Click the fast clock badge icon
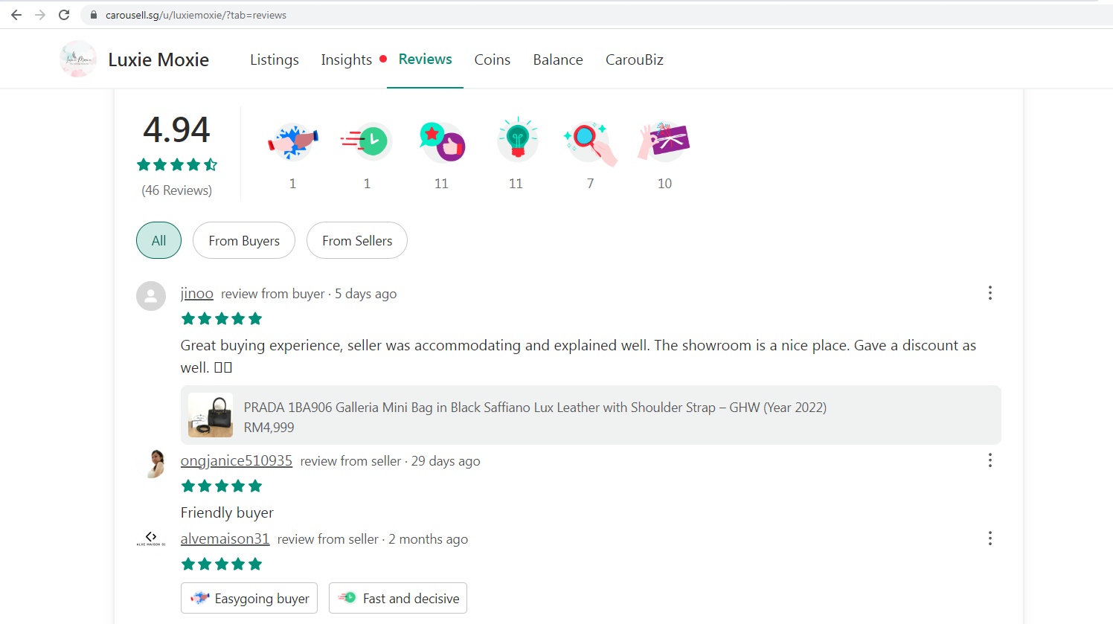The image size is (1113, 624). point(368,141)
